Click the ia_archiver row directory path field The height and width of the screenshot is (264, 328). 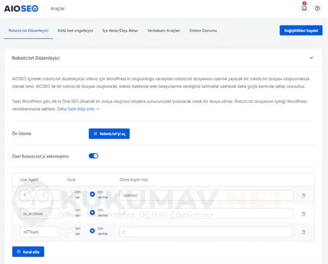[x=206, y=214]
